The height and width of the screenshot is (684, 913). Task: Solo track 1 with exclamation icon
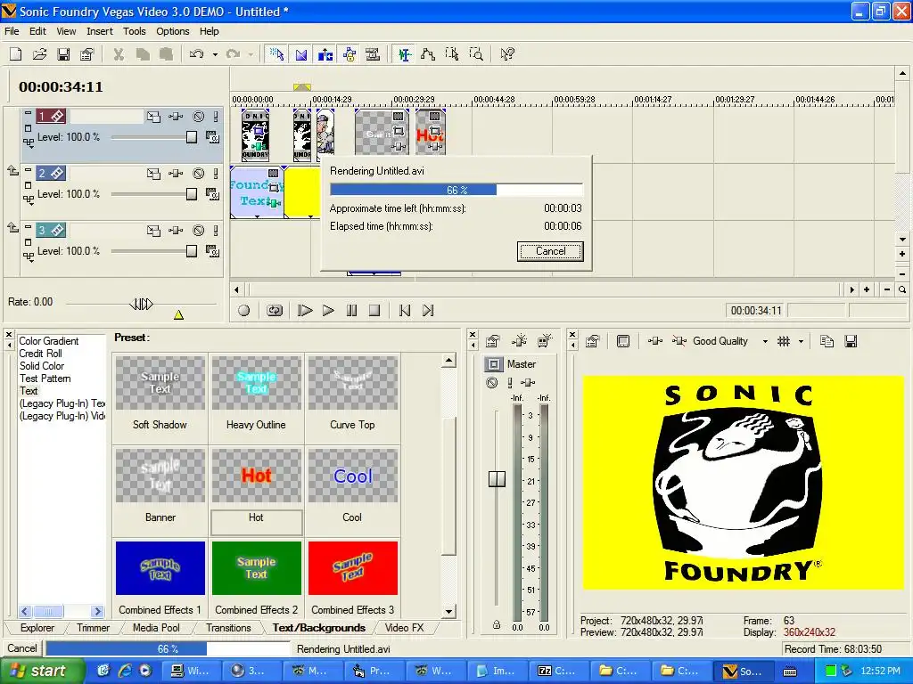click(x=216, y=117)
